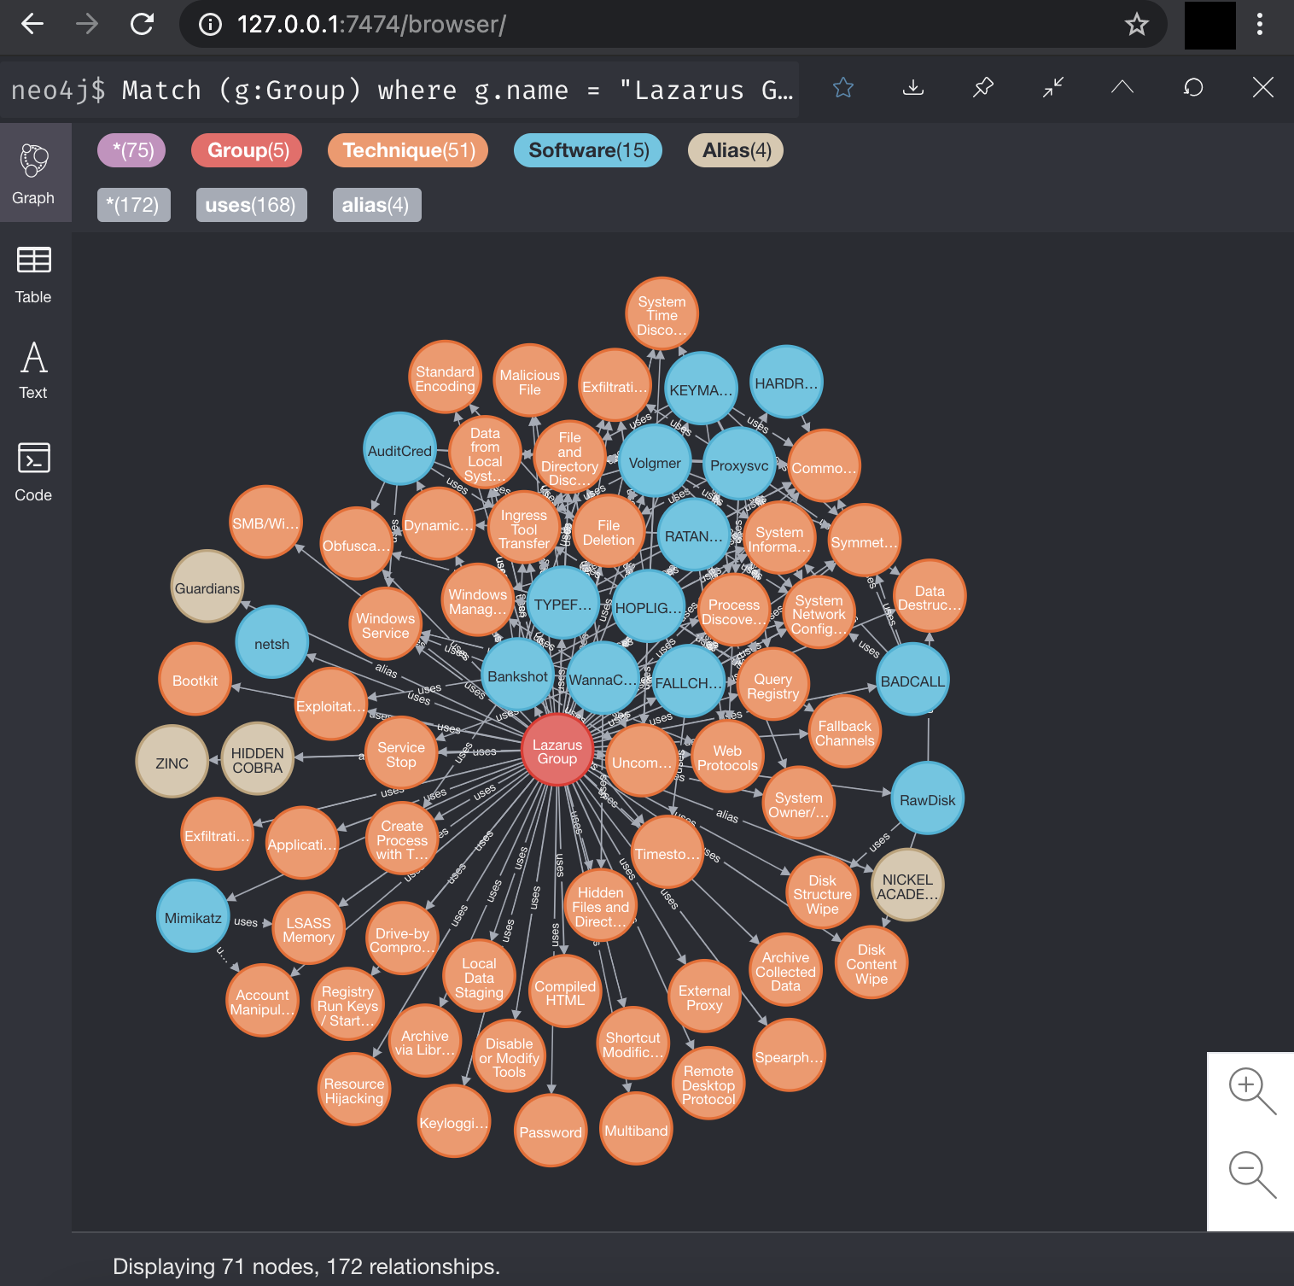
Task: Select the *(75) all-nodes label
Action: [x=131, y=150]
